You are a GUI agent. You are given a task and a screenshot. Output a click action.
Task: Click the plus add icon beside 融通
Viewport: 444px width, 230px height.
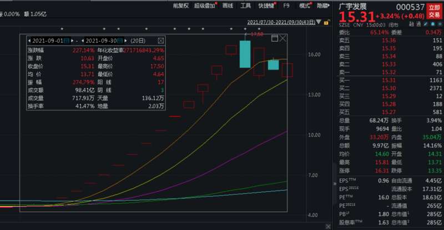click(440, 24)
